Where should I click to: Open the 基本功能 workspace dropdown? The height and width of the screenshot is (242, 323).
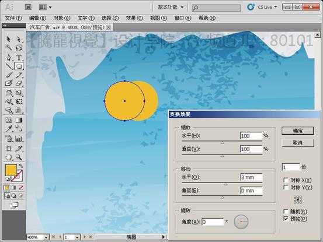(171, 7)
